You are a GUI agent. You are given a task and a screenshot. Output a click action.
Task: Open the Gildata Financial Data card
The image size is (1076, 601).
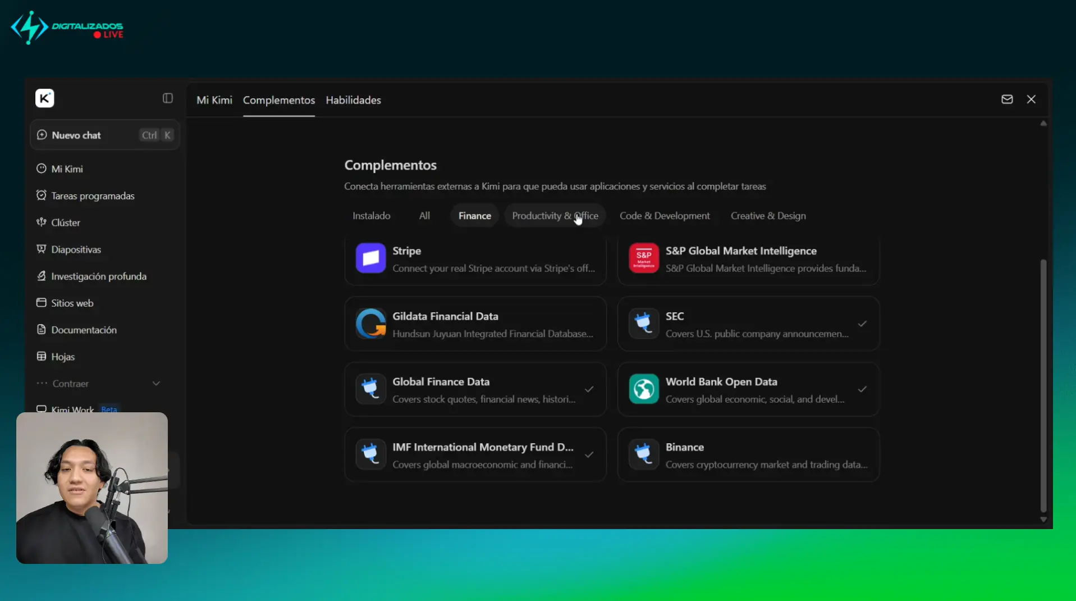click(x=475, y=324)
